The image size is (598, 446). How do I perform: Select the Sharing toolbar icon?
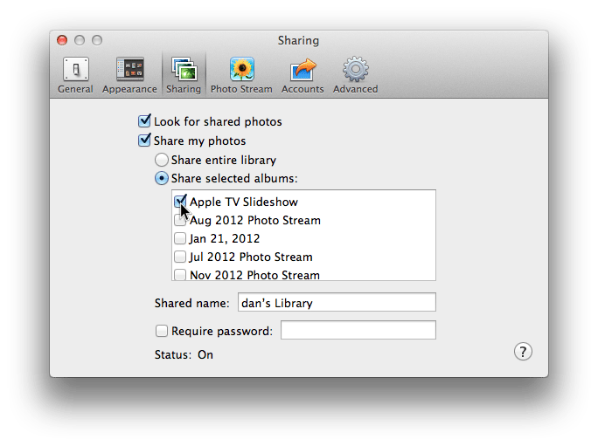tap(184, 75)
